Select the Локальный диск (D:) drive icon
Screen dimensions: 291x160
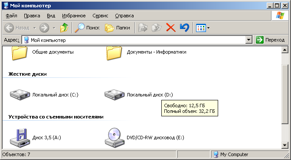point(114,95)
